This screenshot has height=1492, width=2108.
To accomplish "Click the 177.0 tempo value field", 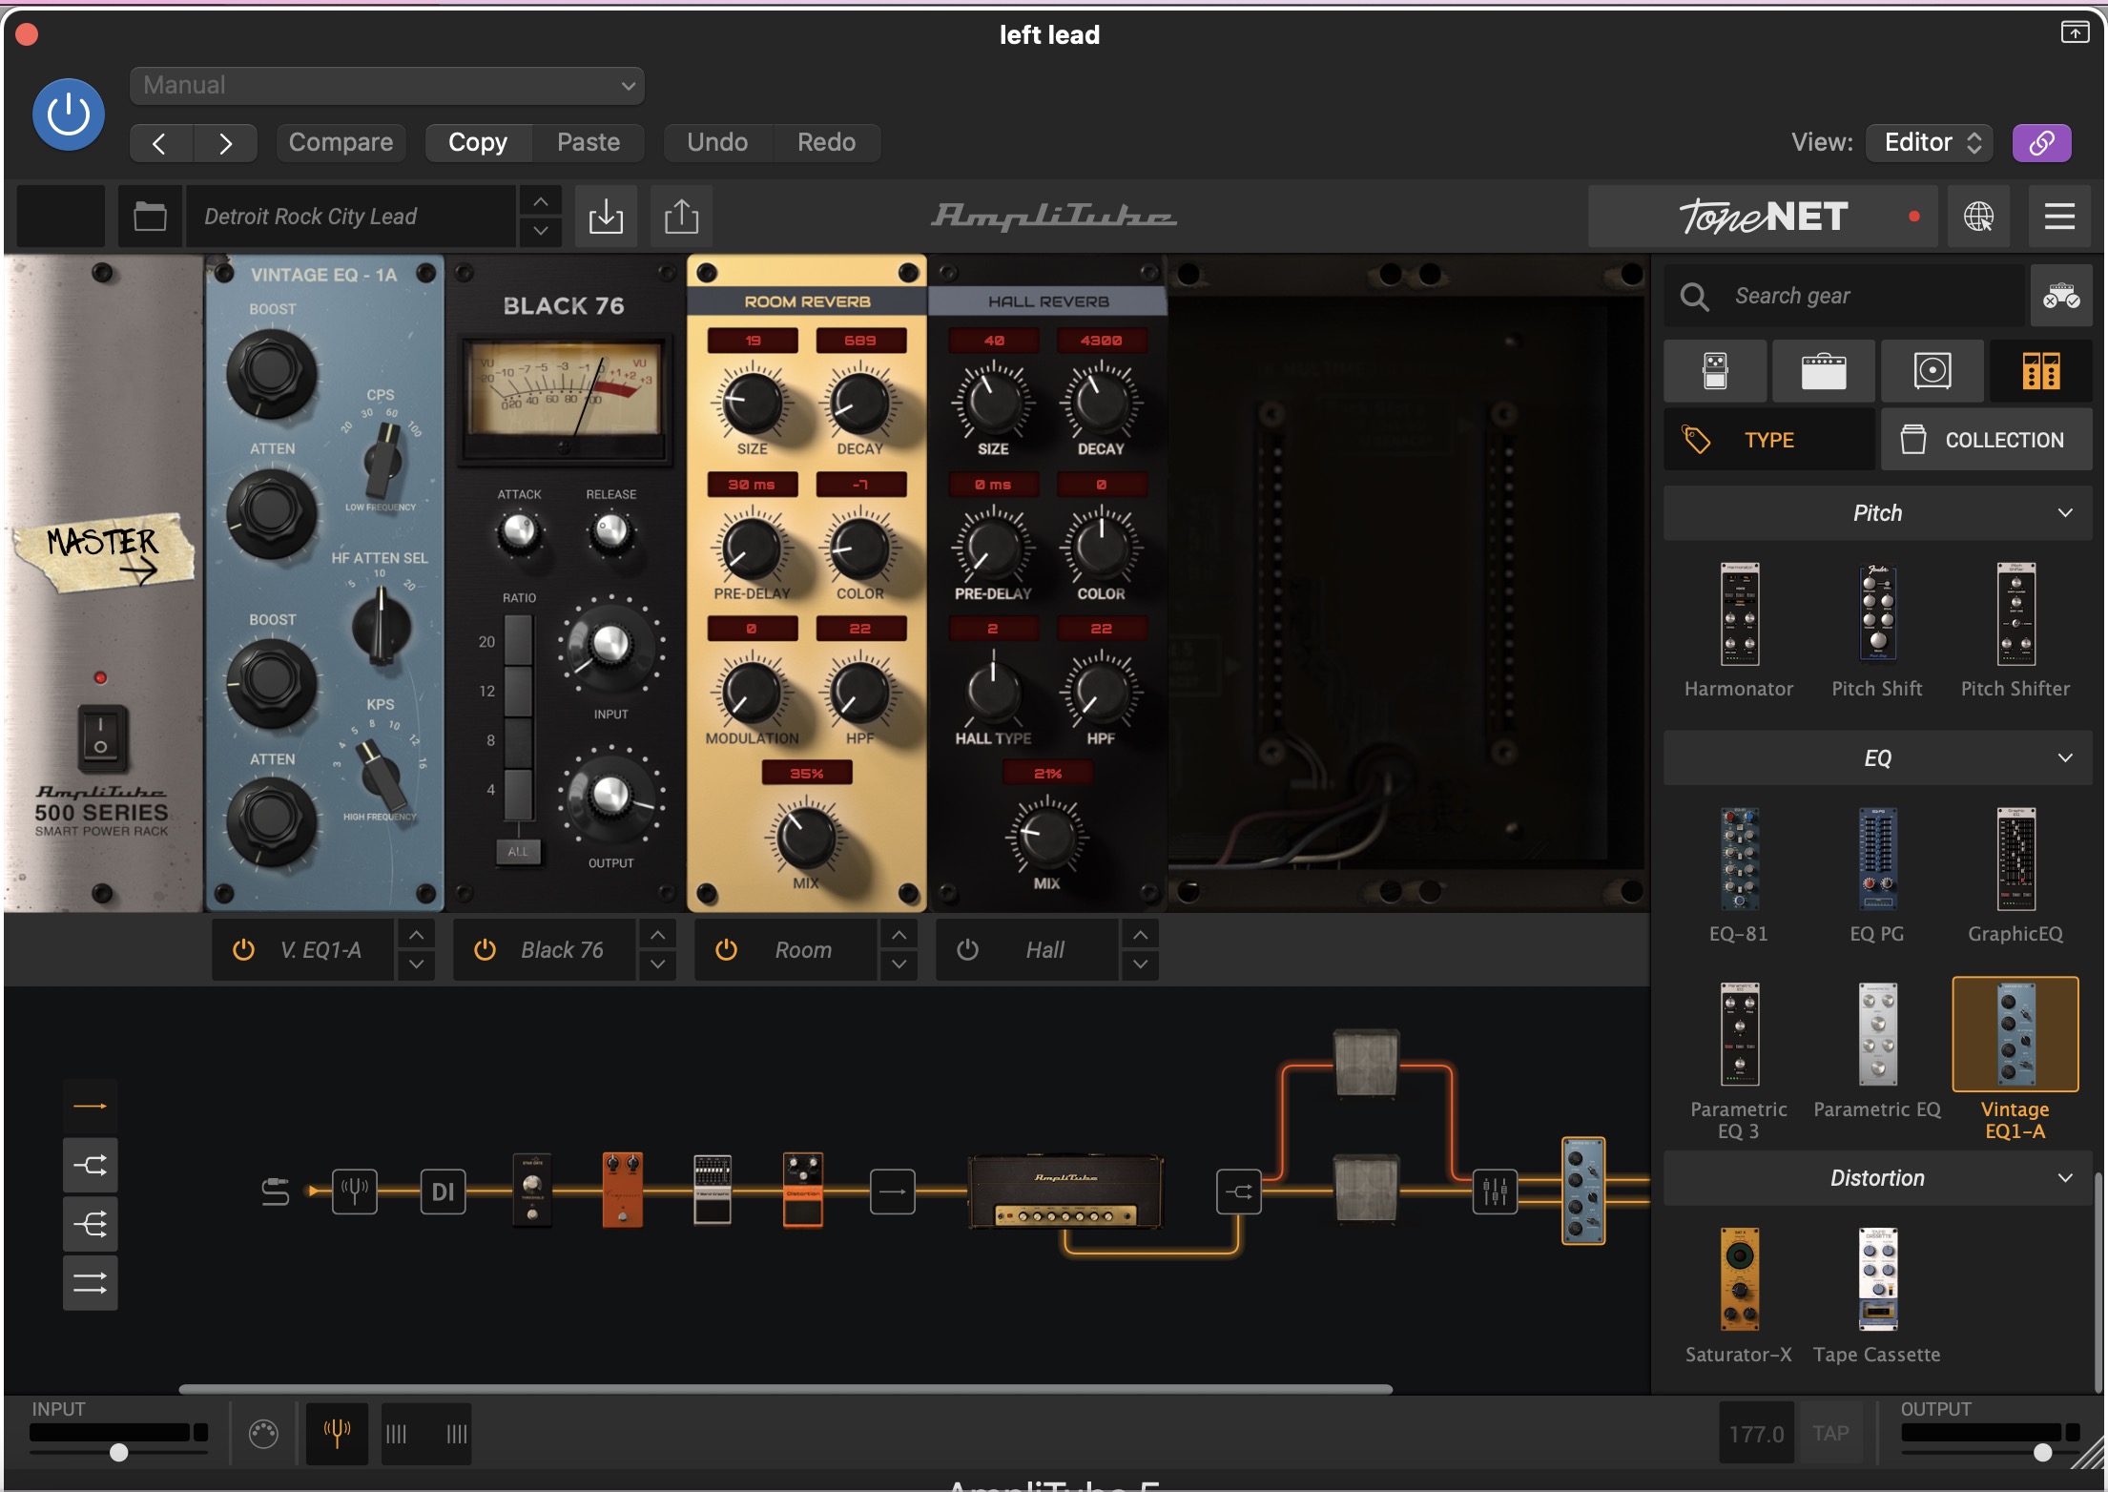I will pyautogui.click(x=1756, y=1433).
